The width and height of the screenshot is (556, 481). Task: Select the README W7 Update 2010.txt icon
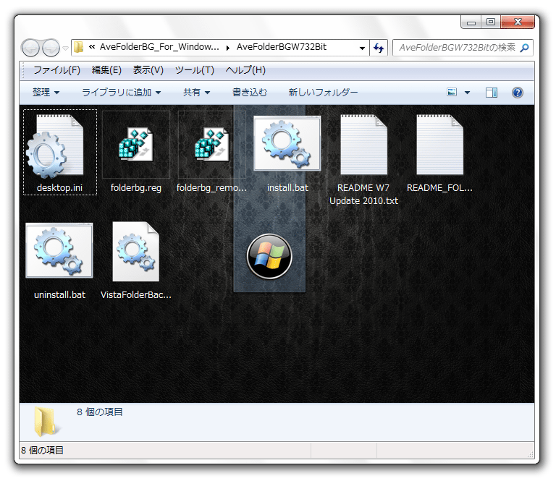pyautogui.click(x=363, y=145)
